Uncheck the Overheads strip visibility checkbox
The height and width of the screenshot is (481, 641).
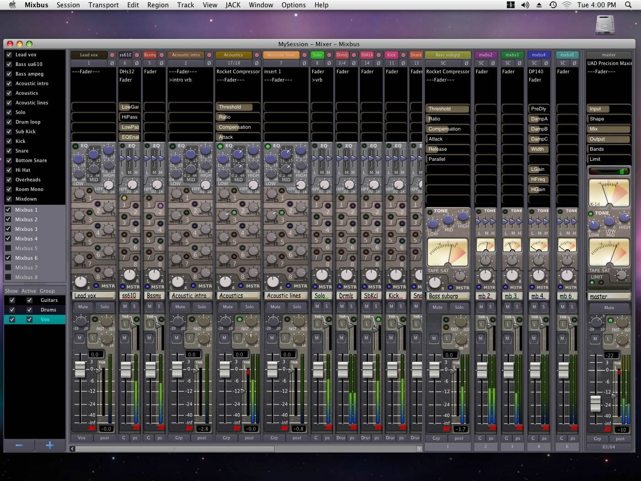(x=9, y=180)
